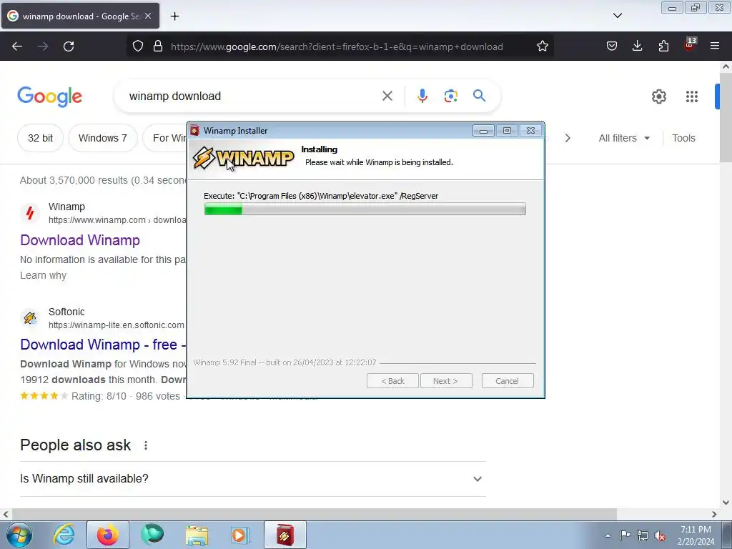Switch to Winamp installer taskbar button

(x=285, y=535)
